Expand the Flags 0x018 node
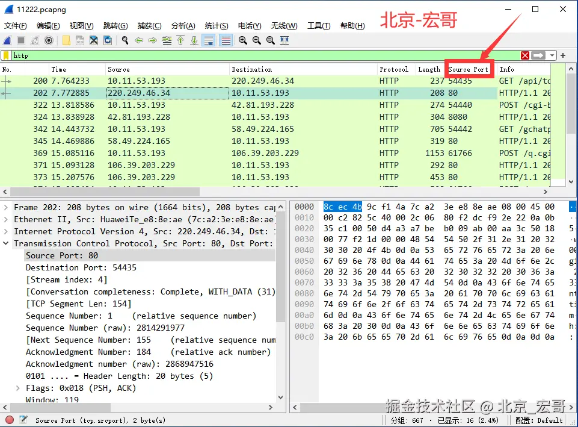 coord(17,388)
